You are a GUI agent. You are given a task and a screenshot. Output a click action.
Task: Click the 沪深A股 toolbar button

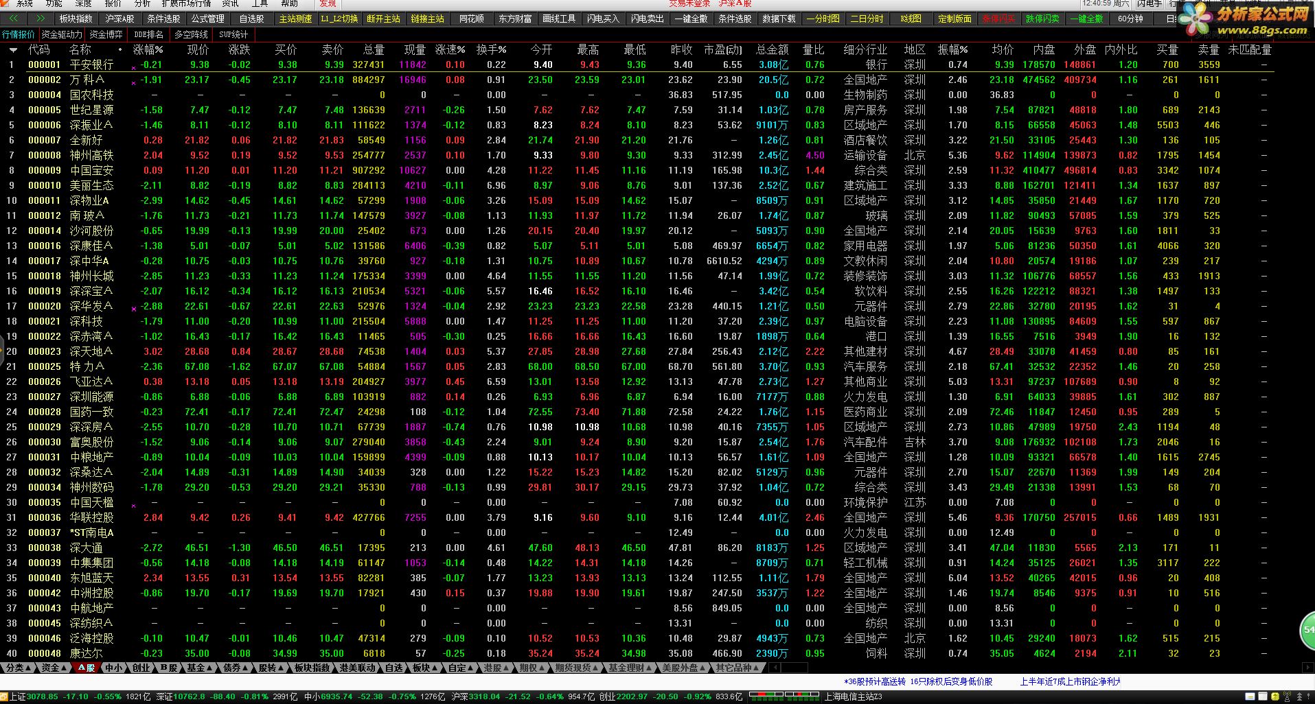tap(119, 19)
